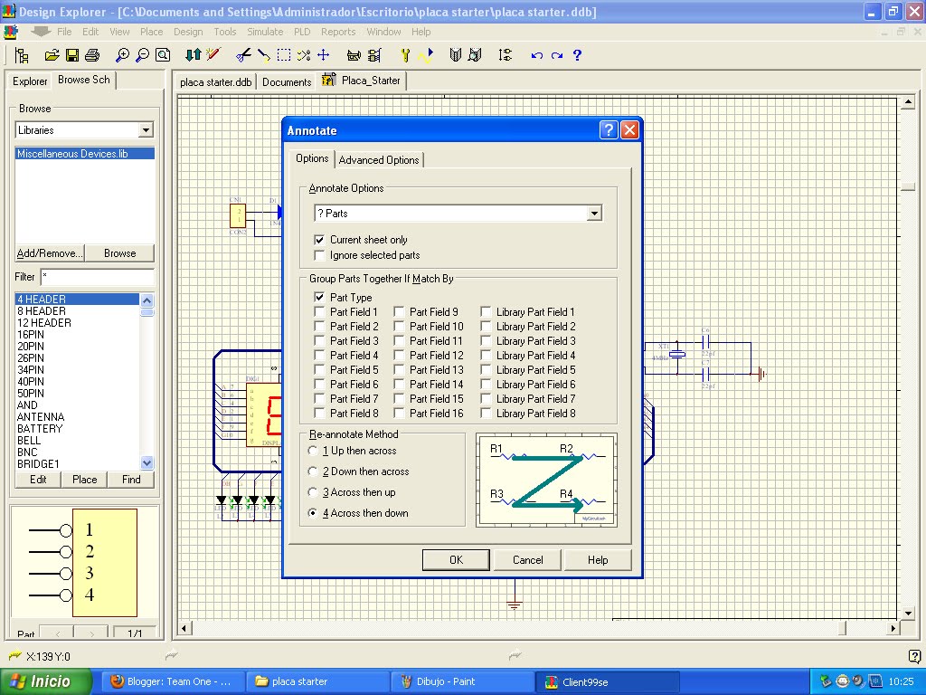Click the Zoom Out magnifier icon

[x=142, y=55]
